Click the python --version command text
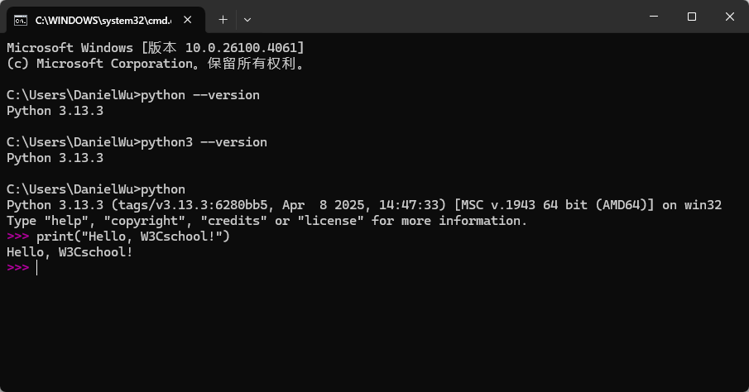Screen dimensions: 749x392 click(200, 95)
